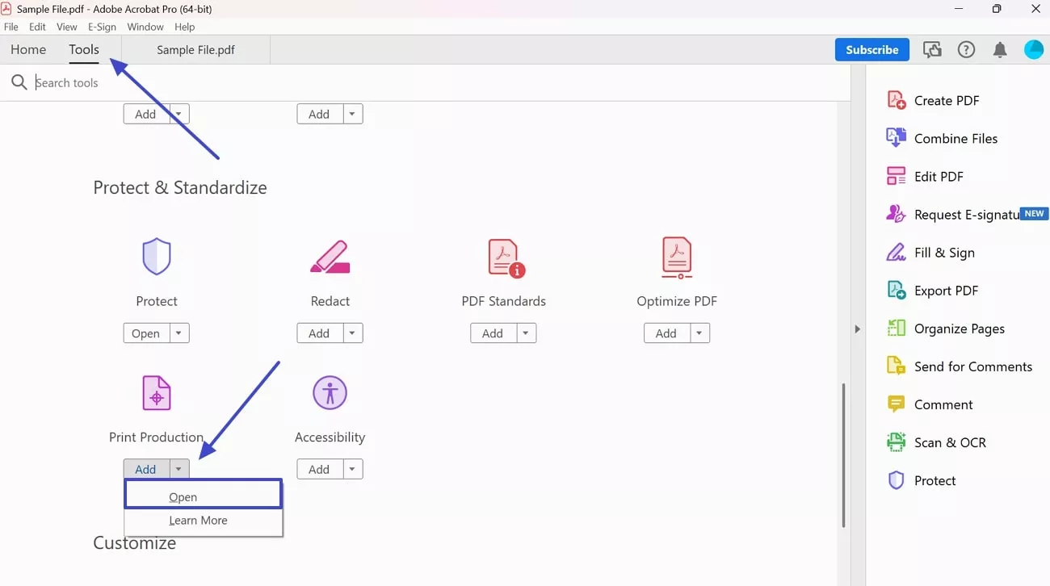Viewport: 1050px width, 586px height.
Task: Click the Subscribe button
Action: click(871, 49)
